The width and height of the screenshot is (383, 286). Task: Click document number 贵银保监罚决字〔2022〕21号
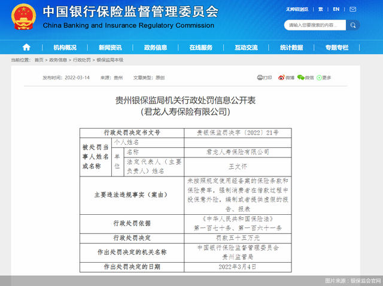(x=238, y=133)
